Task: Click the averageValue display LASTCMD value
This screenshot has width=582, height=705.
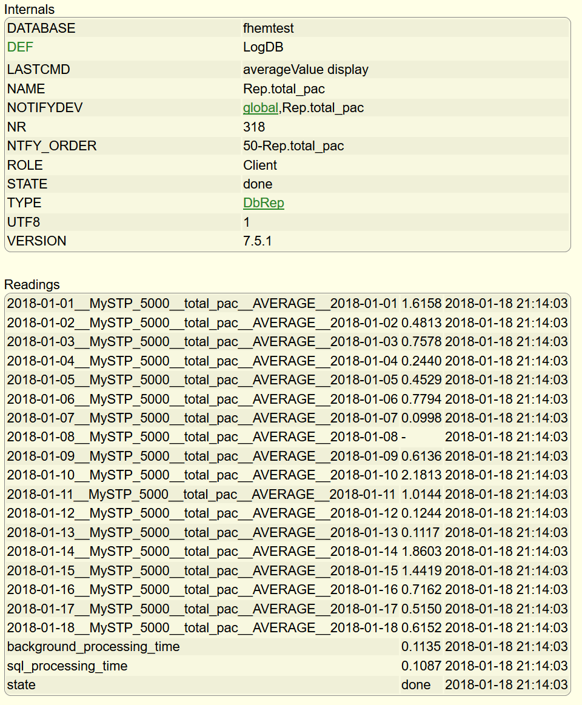Action: click(x=306, y=70)
